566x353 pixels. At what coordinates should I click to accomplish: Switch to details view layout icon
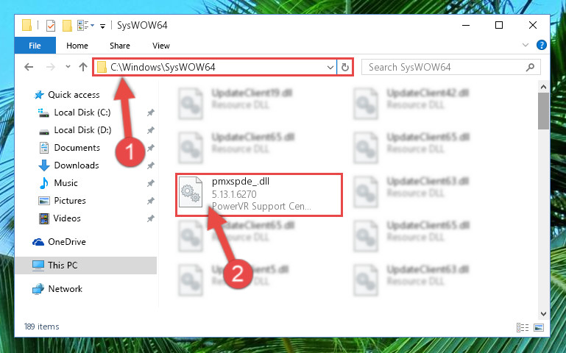523,327
